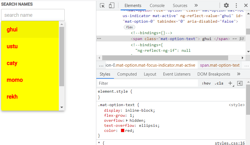Select the momo option
The image size is (250, 145).
tap(30, 80)
